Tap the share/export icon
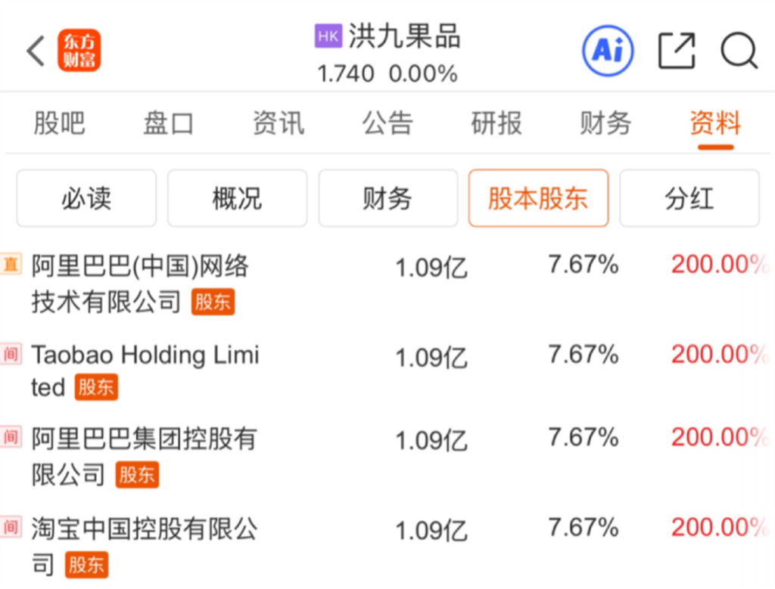Viewport: 775px width, 589px height. click(x=676, y=51)
